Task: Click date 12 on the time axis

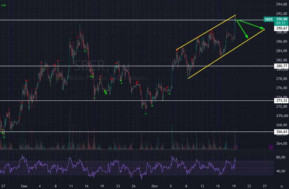Action: click(x=202, y=186)
